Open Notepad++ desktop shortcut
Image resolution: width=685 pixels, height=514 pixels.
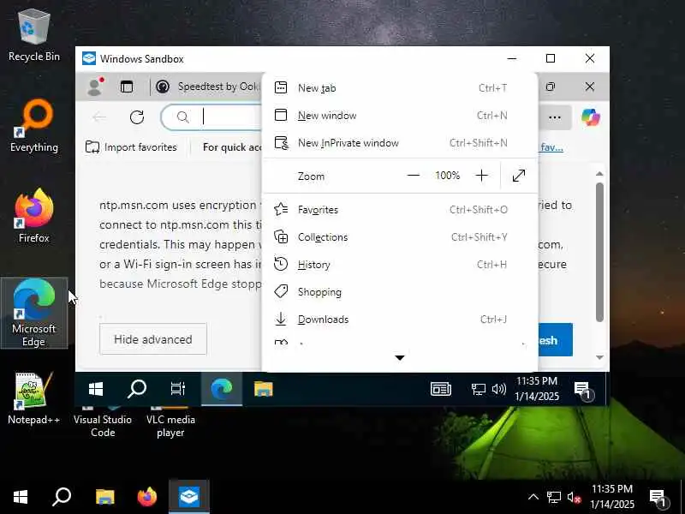33,397
